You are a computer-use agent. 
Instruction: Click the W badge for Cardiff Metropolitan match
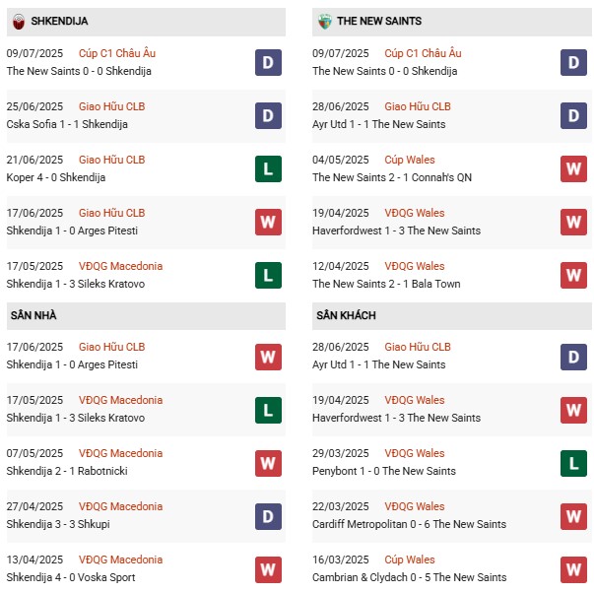[573, 516]
